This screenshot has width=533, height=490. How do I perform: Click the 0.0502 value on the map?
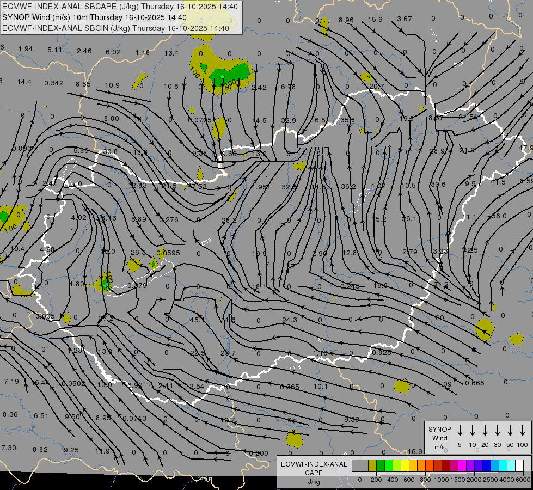coord(73,384)
